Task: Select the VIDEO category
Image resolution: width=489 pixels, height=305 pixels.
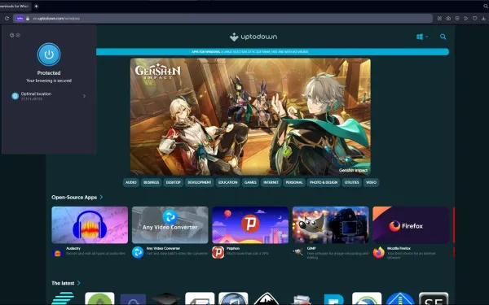Action: coord(371,182)
